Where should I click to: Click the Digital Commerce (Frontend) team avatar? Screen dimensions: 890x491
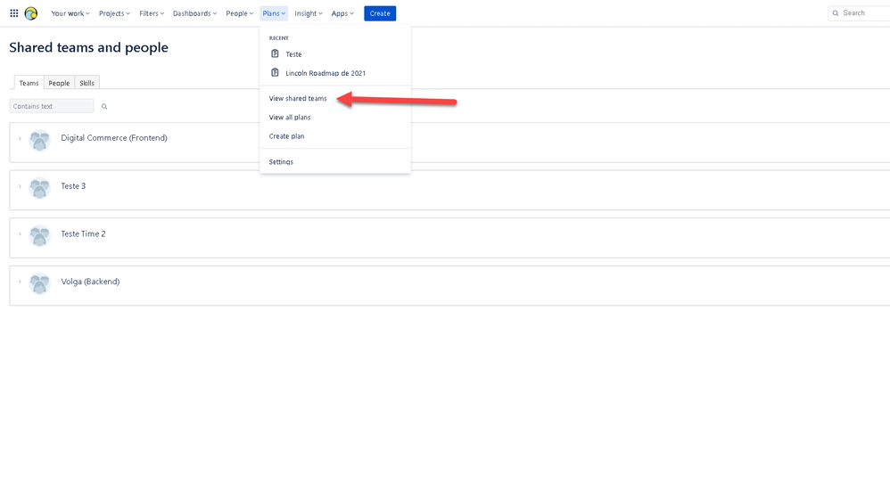(x=40, y=140)
